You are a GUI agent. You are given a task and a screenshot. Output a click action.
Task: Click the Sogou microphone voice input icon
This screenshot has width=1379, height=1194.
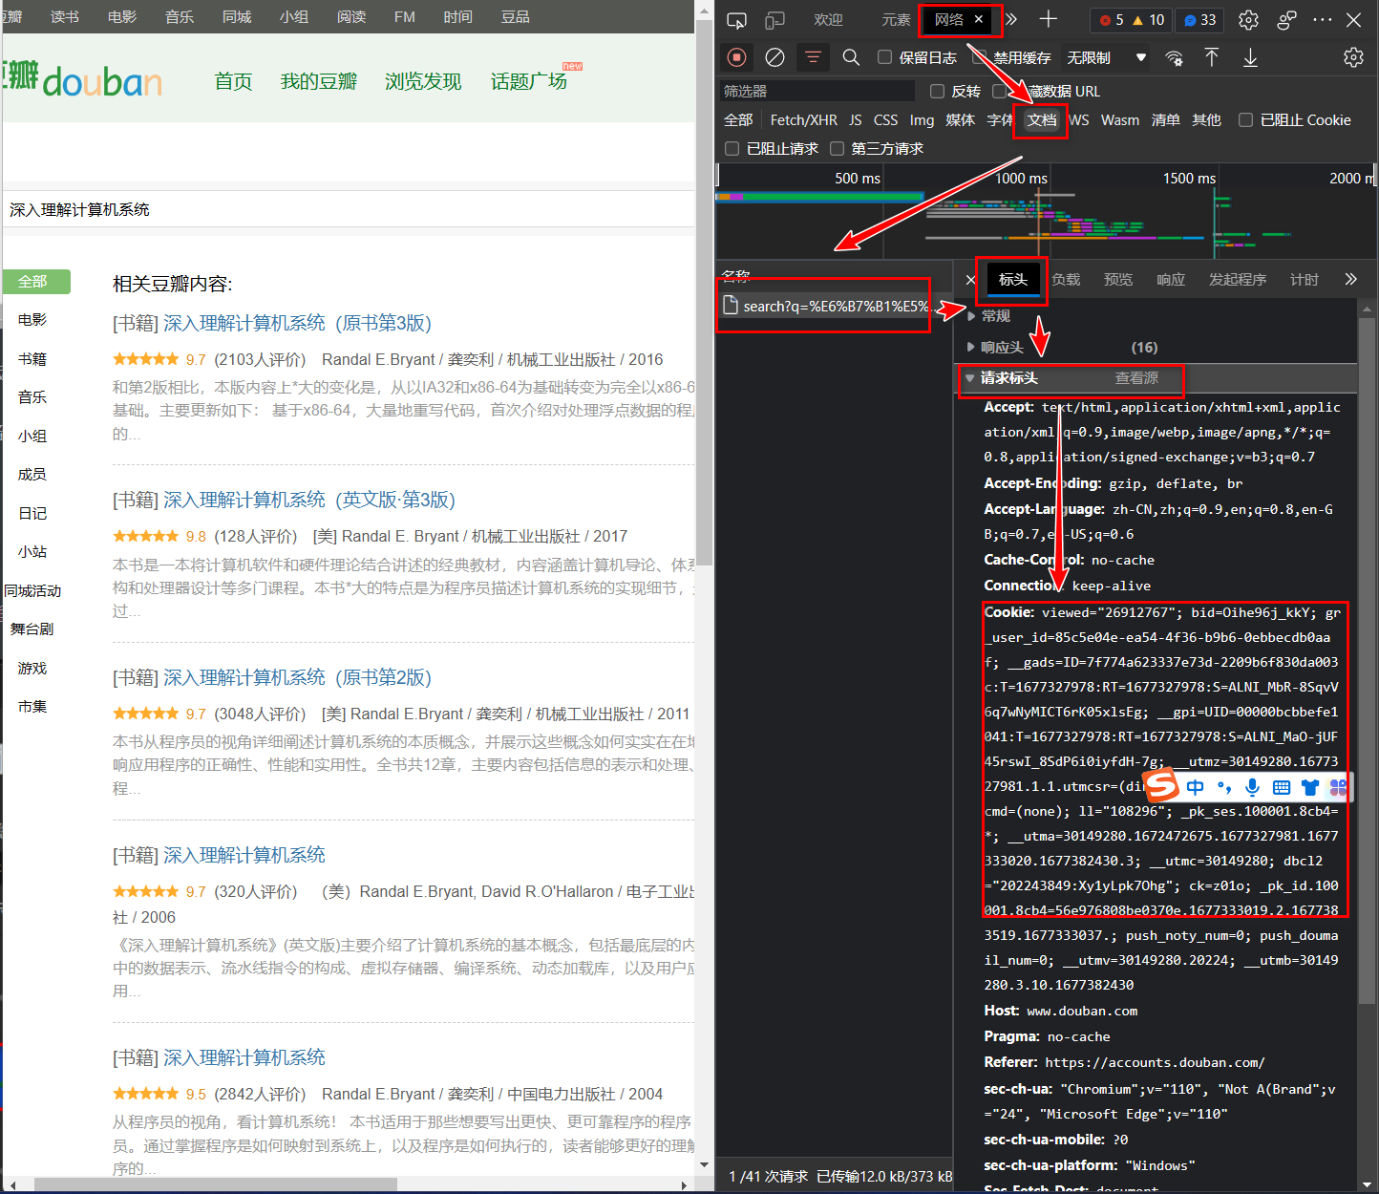(x=1252, y=787)
